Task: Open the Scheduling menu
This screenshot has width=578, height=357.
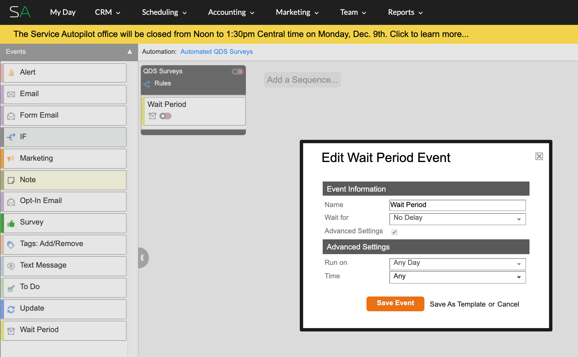Action: pyautogui.click(x=164, y=12)
